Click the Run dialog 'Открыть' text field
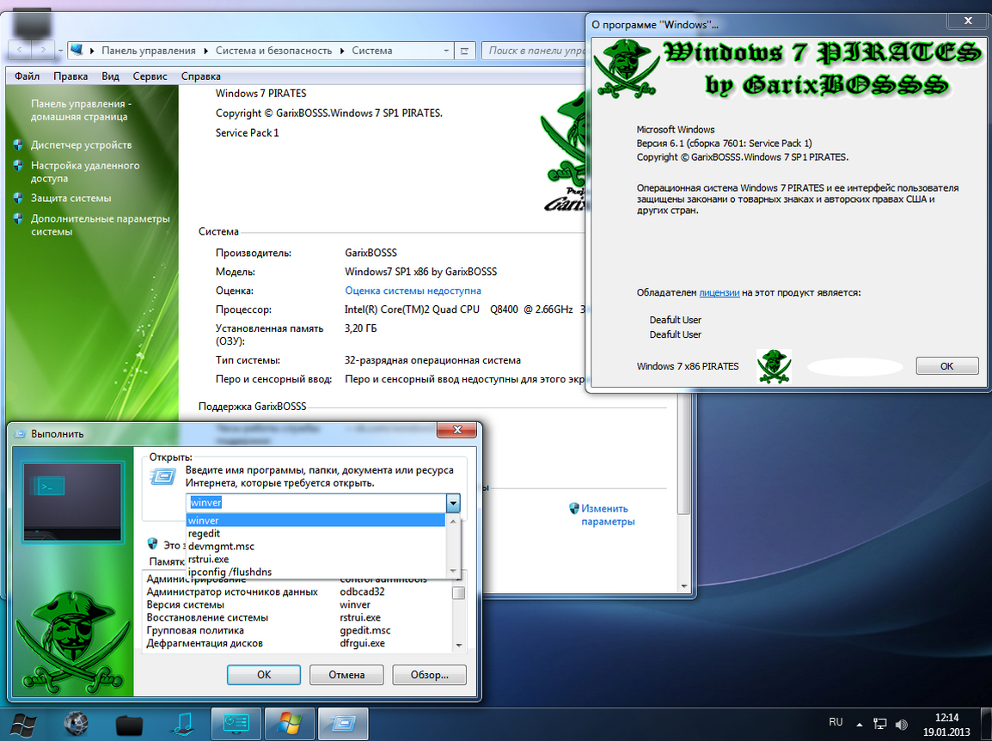 [317, 502]
